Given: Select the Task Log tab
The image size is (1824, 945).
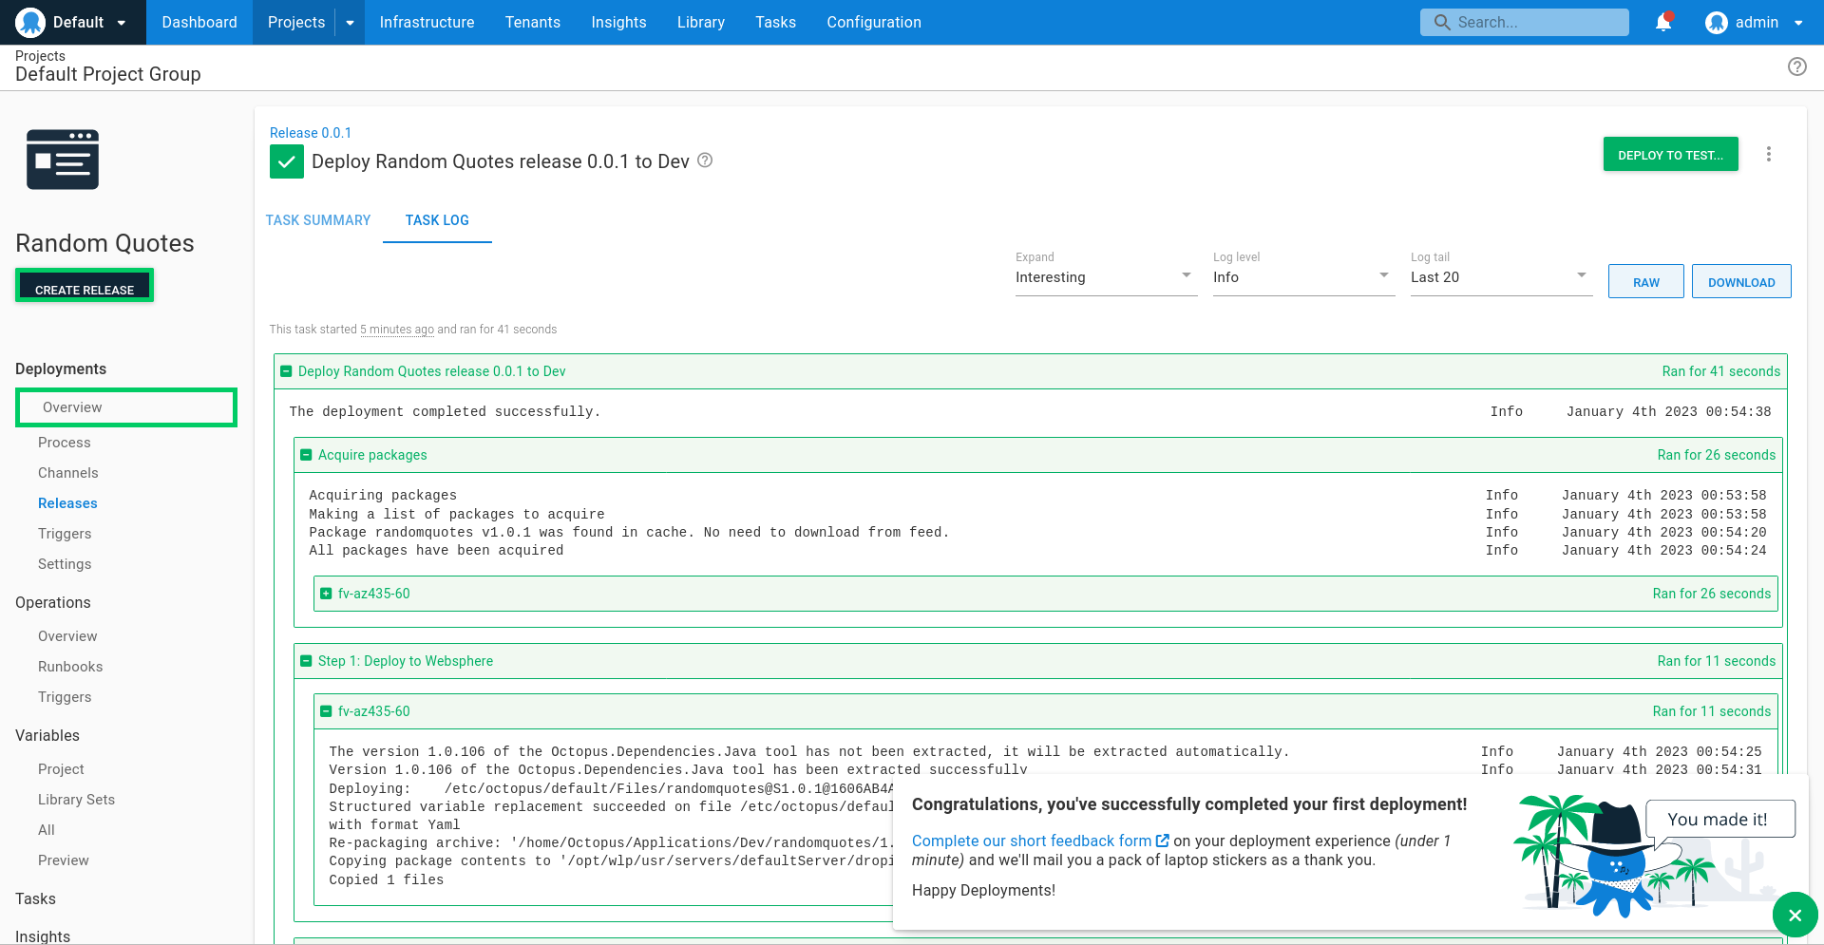Looking at the screenshot, I should tap(437, 220).
